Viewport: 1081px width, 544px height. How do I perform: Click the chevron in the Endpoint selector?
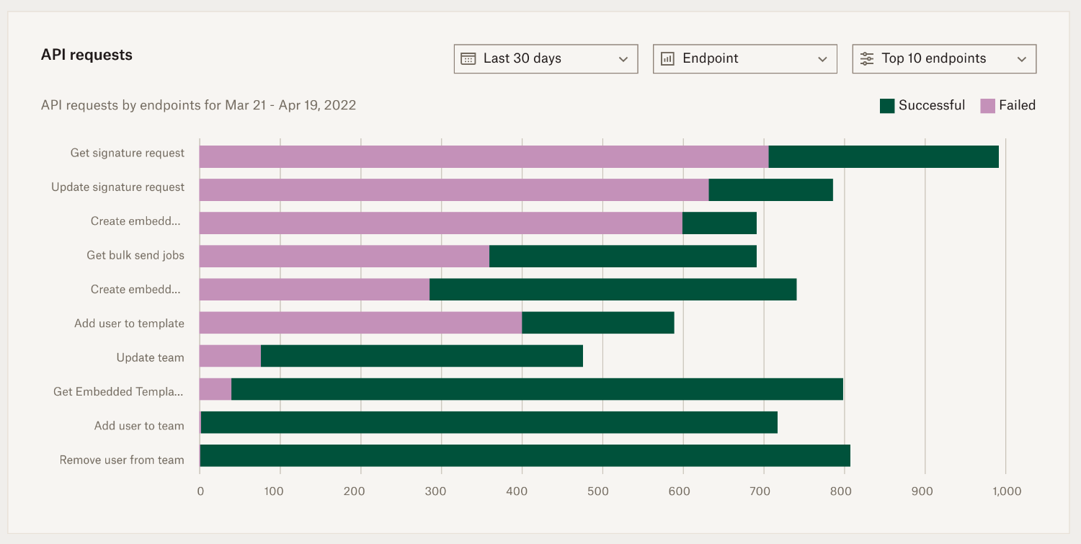point(822,59)
